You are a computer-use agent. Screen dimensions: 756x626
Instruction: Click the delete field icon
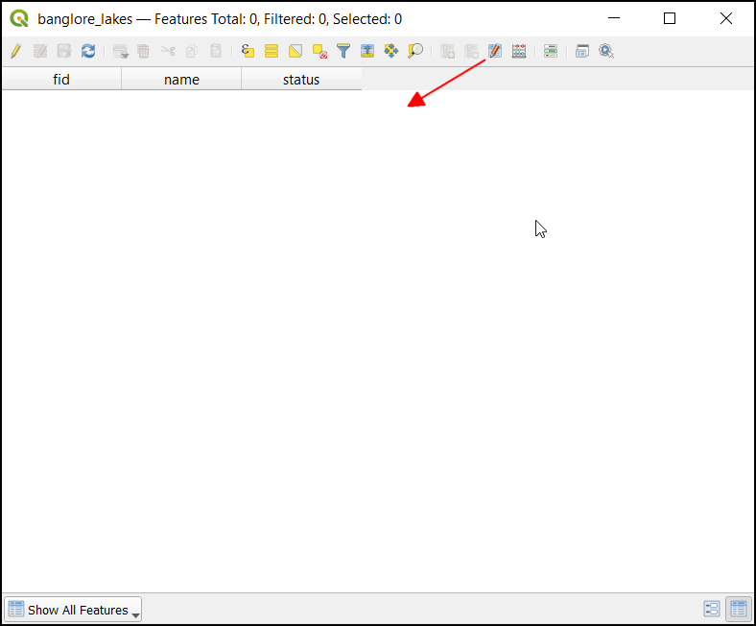[x=471, y=51]
